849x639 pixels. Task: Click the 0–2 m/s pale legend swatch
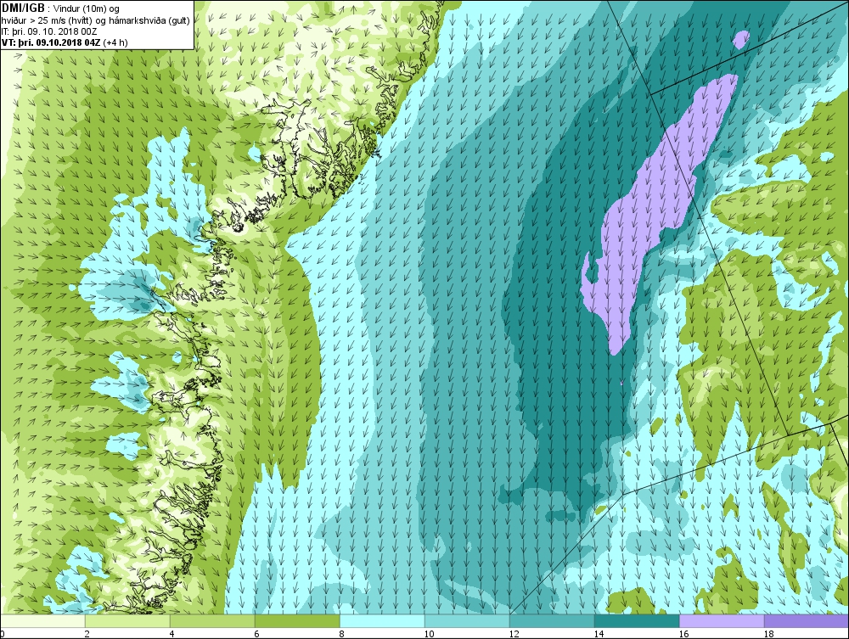(42, 620)
